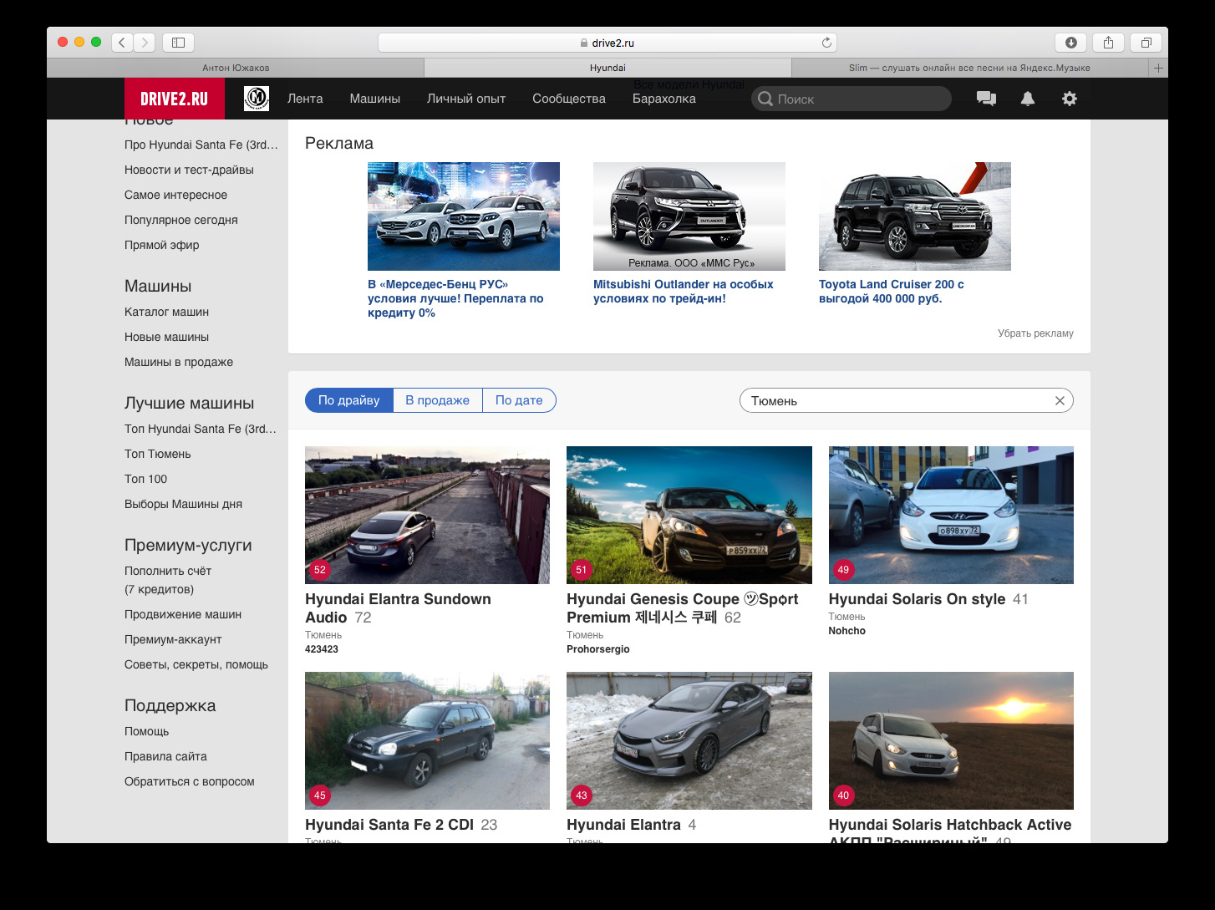Open Обратиться с вопросом link
This screenshot has width=1215, height=910.
point(190,781)
